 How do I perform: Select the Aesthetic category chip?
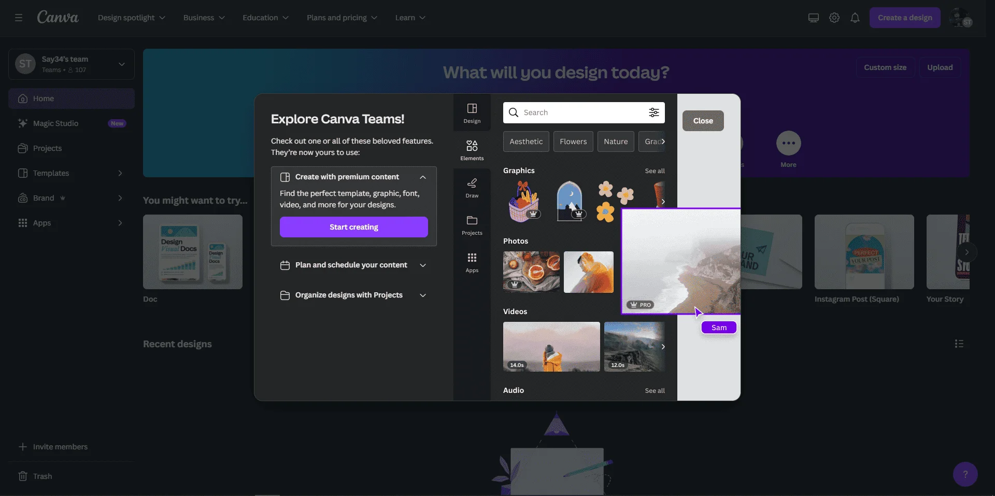point(526,141)
